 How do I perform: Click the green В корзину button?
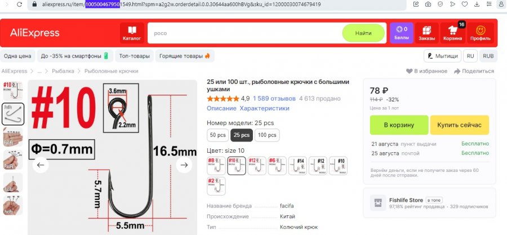click(x=399, y=125)
